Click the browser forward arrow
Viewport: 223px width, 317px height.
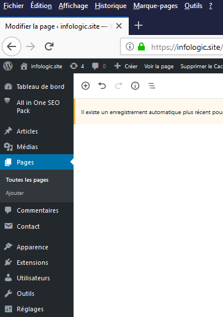tap(30, 46)
